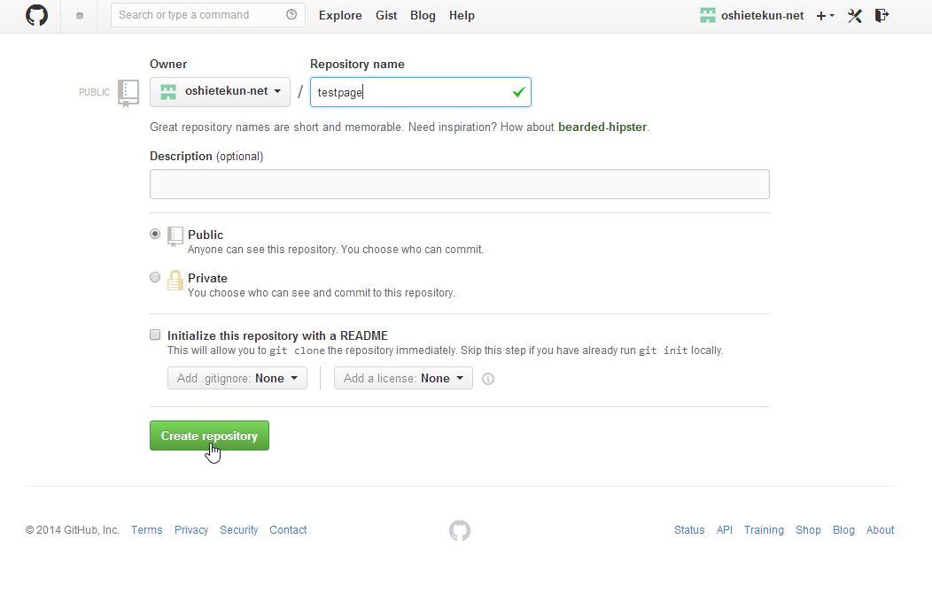Viewport: 932px width, 601px height.
Task: Open the Status footer link
Action: tap(689, 529)
